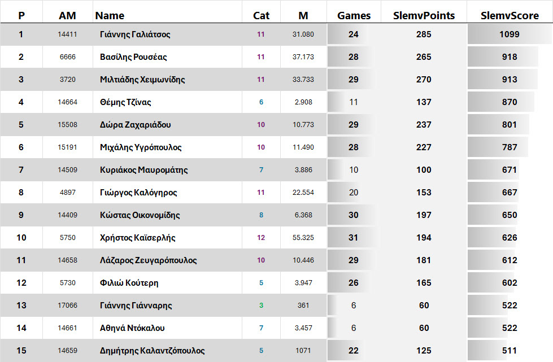Select Δημήτρης Καλαντζόπουλος in the list
Viewport: 553px width, 362px height.
153,351
